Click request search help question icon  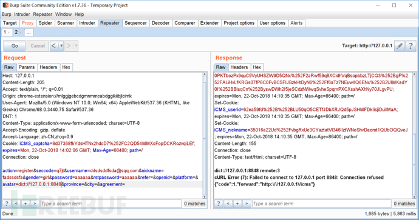coord(7,204)
